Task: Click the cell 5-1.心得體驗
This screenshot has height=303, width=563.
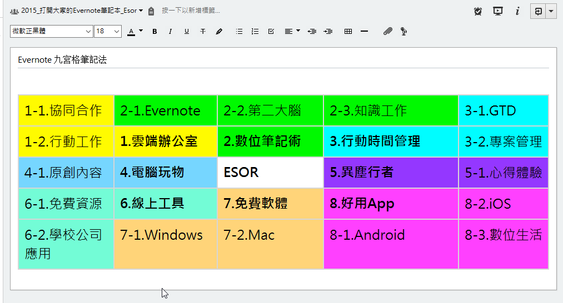Action: pos(504,173)
